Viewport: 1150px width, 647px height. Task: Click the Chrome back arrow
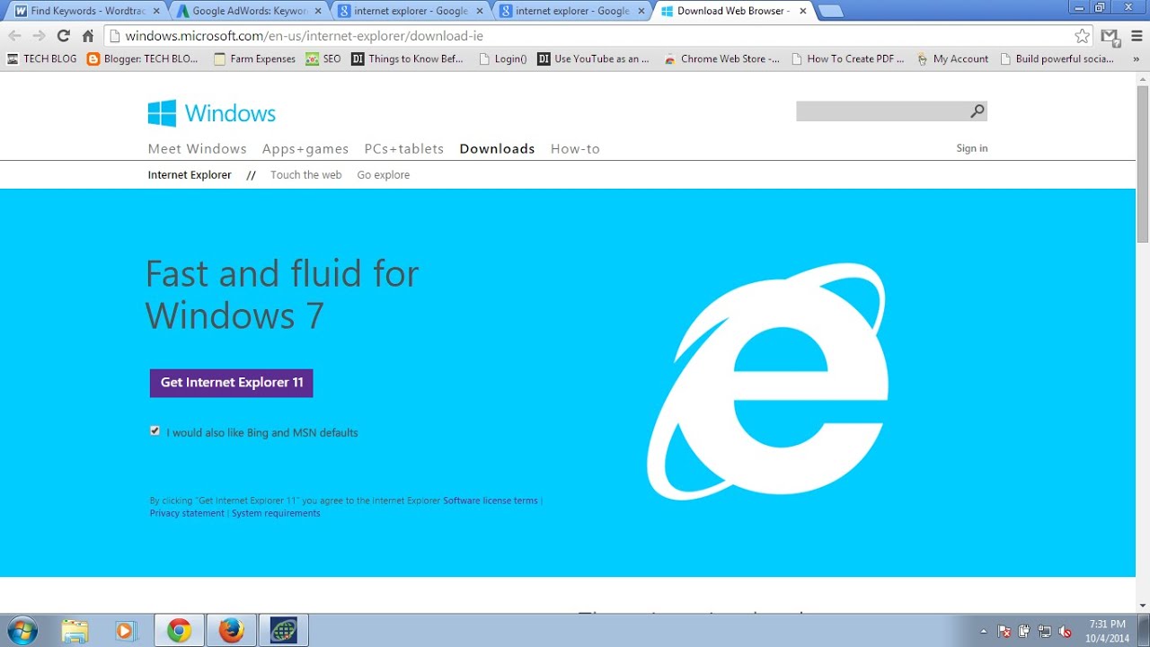[x=14, y=36]
